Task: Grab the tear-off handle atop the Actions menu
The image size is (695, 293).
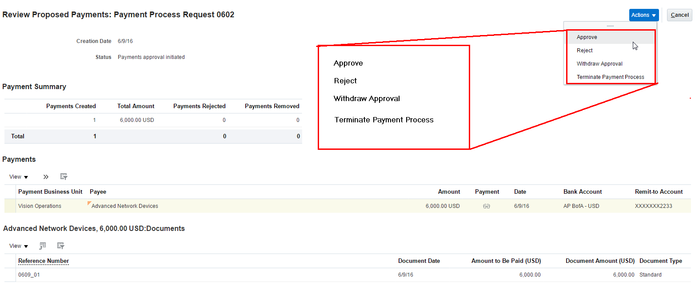Action: (x=610, y=26)
